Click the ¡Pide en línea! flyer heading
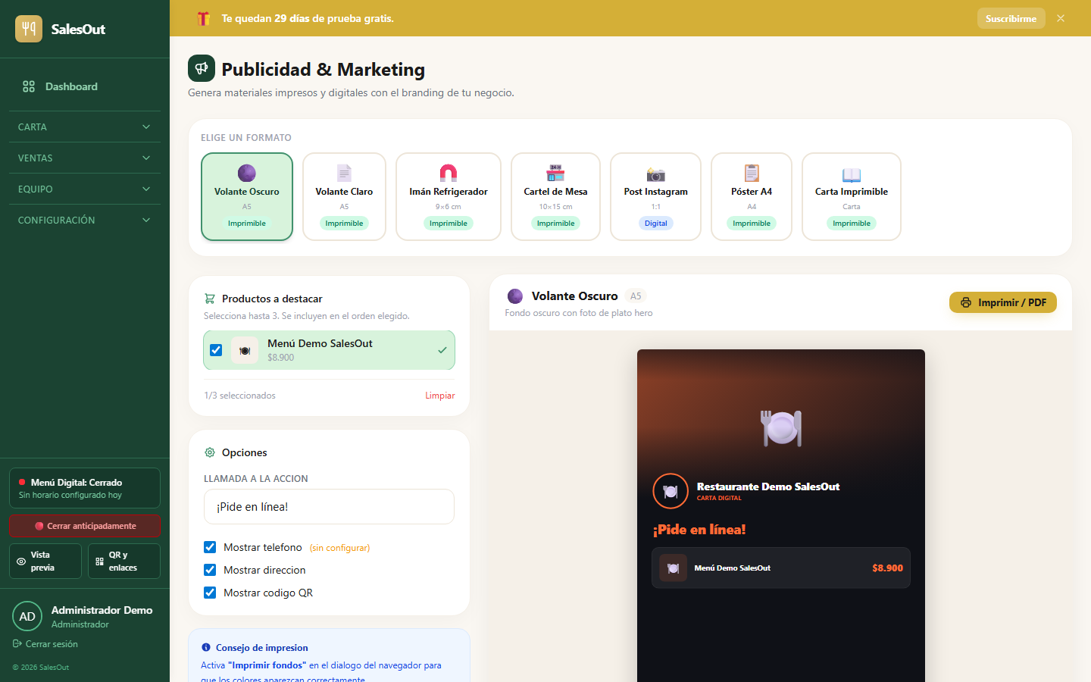Screen dimensions: 1091x682 pyautogui.click(x=699, y=530)
